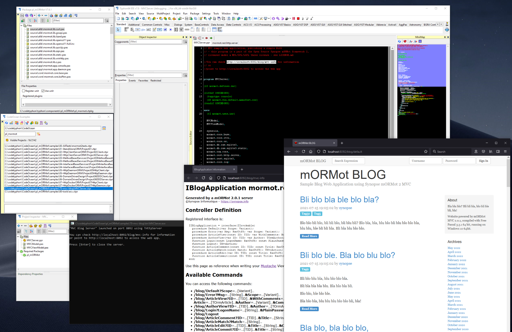Click folder browse icon next to CodeOcean path
Viewport: 512px width, 332px height.
click(x=104, y=128)
